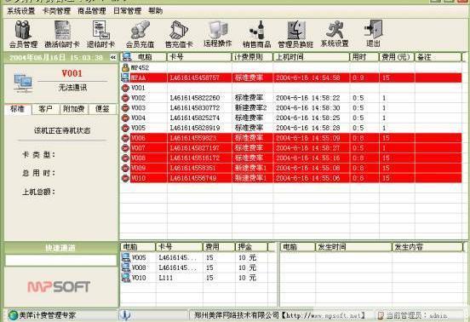Sort by the 上机时间 column header
The height and width of the screenshot is (322, 470).
[x=311, y=57]
